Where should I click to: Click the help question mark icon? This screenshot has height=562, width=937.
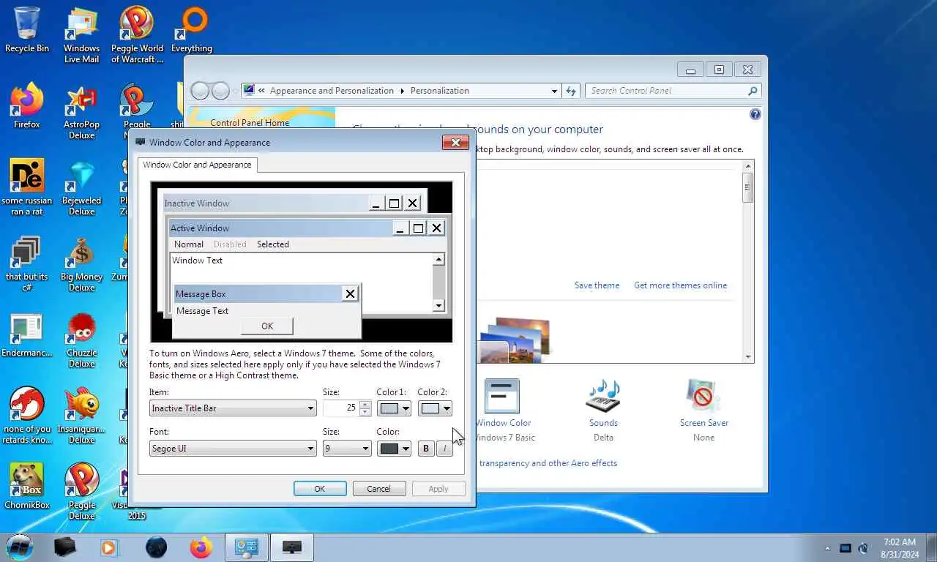coord(755,115)
